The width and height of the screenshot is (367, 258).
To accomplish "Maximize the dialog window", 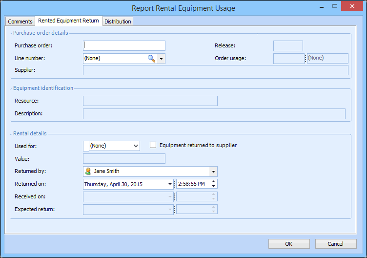I will (x=335, y=7).
